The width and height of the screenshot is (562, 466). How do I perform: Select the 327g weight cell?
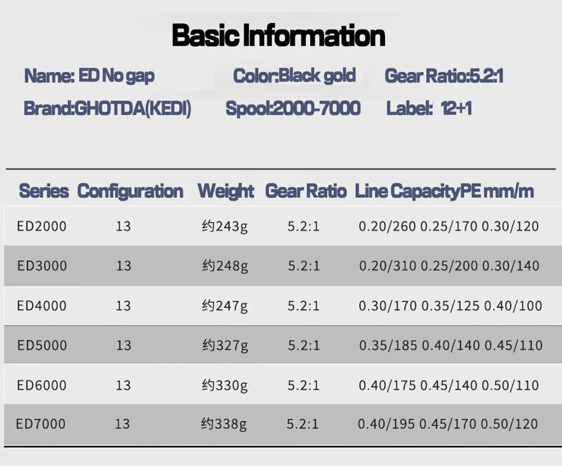[225, 345]
